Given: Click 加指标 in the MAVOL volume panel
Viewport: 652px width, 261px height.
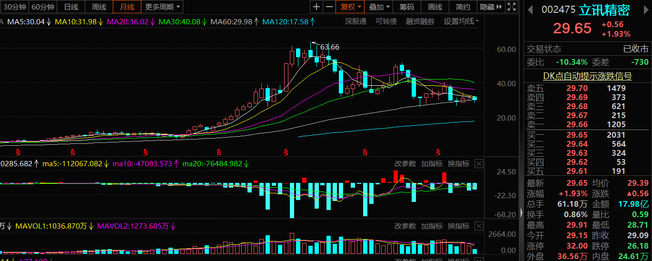Looking at the screenshot, I should click(432, 226).
